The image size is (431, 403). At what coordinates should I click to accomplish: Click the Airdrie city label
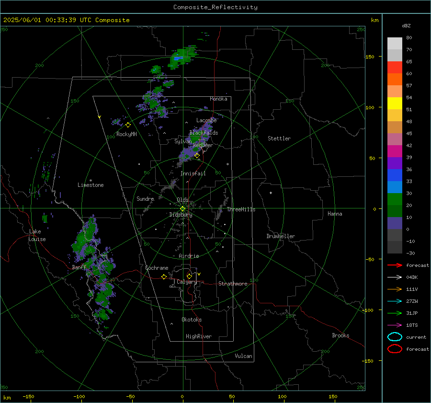tap(189, 256)
